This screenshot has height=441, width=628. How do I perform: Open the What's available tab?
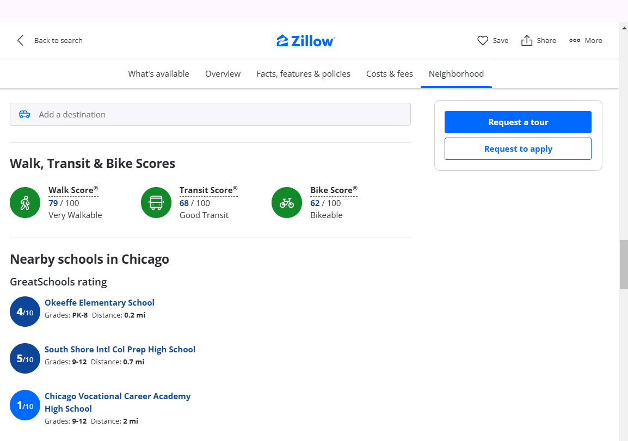158,73
